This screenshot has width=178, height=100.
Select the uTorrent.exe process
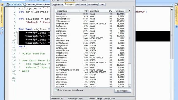[x=90, y=36]
